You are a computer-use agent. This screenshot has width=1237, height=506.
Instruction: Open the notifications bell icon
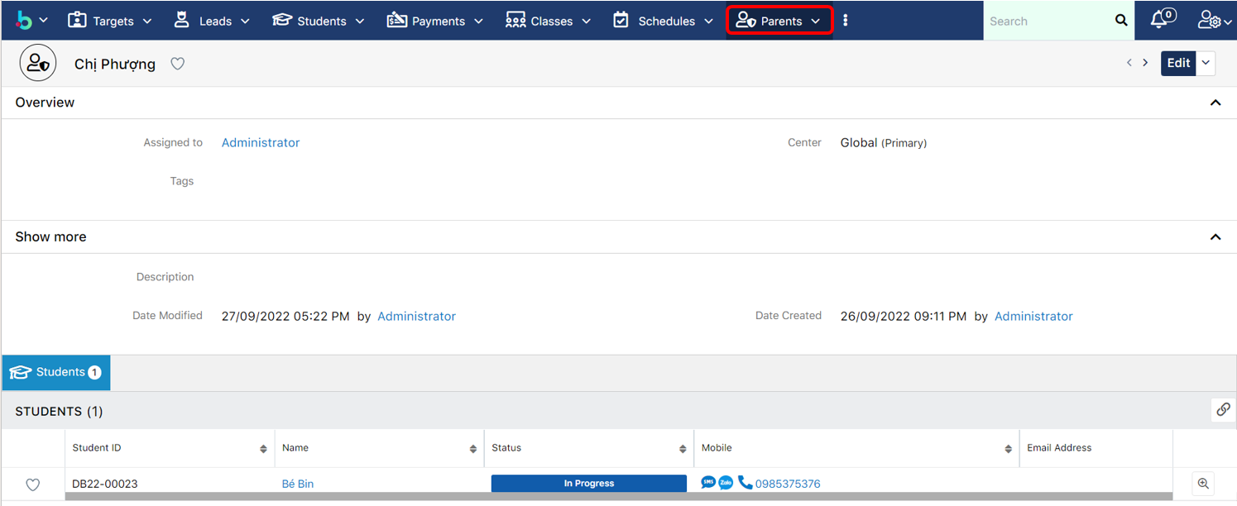pos(1162,21)
